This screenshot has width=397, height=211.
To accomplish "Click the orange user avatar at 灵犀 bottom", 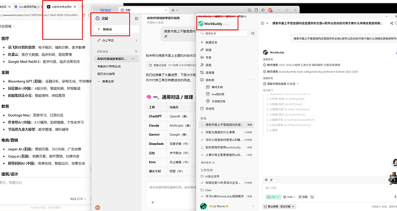I will click(x=97, y=208).
